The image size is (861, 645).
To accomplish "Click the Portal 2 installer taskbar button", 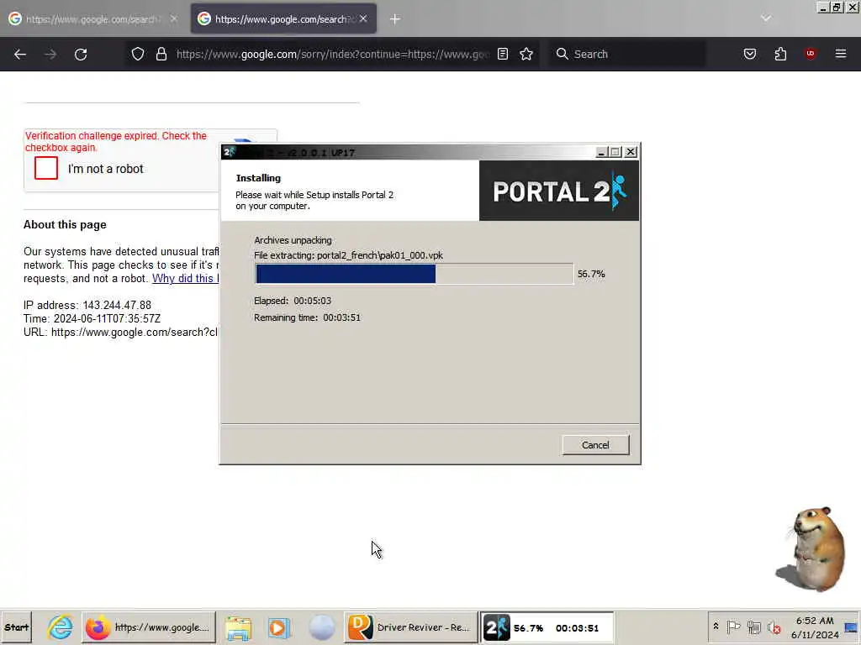I will (x=547, y=627).
